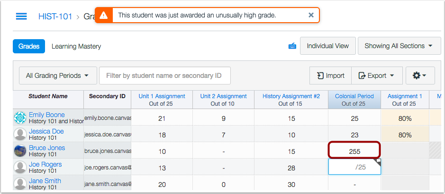
Task: Go to HIST-101 course breadcrumb
Action: tap(55, 17)
